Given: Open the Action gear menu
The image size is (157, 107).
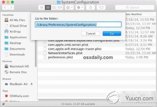Looking at the screenshot, I should (x=80, y=7).
